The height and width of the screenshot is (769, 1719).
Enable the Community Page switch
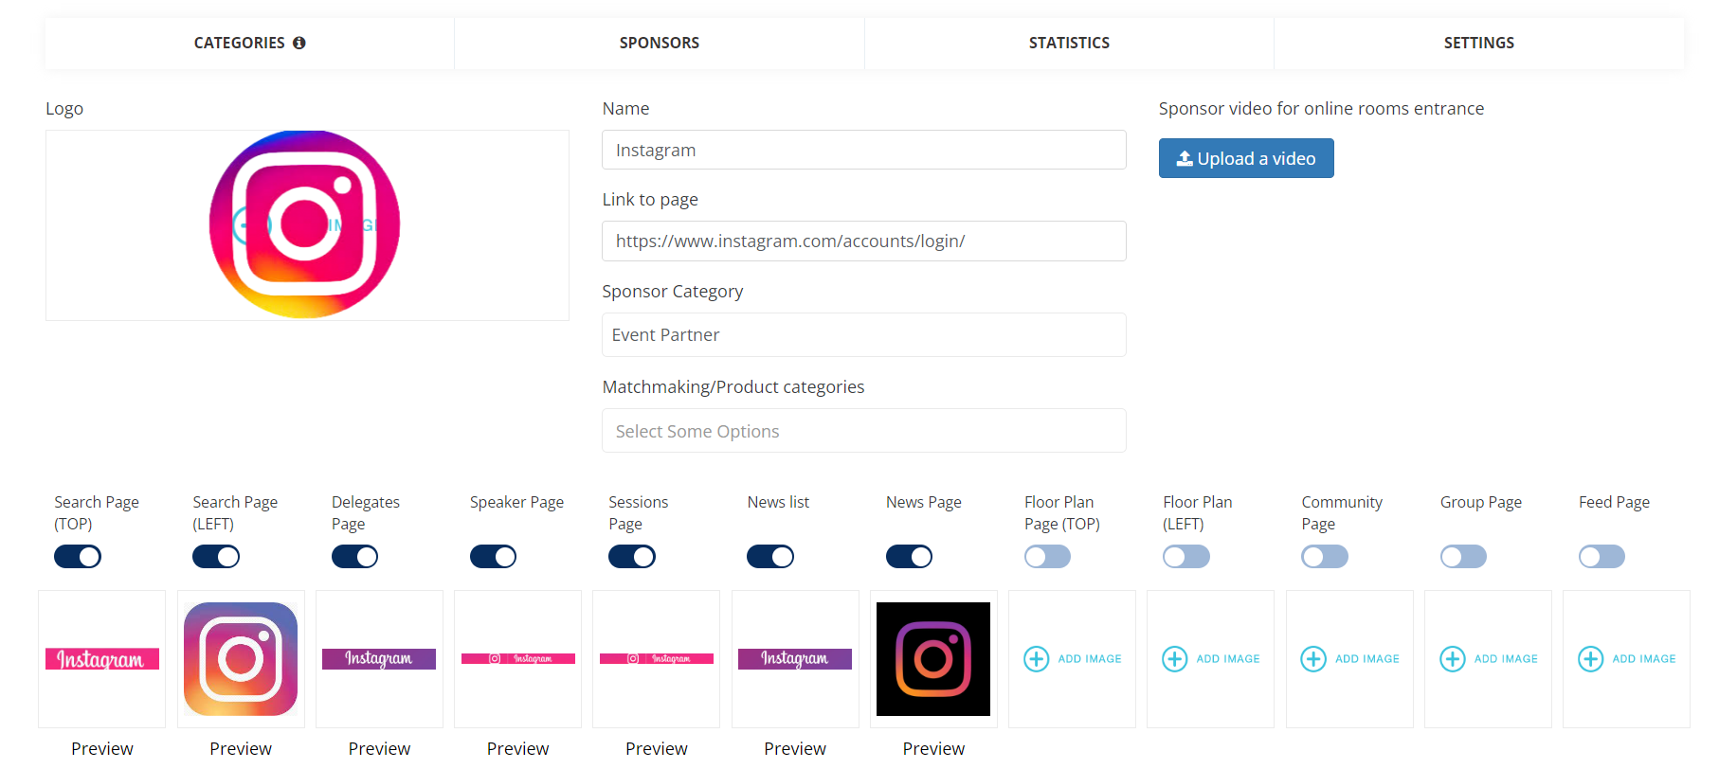pos(1325,557)
